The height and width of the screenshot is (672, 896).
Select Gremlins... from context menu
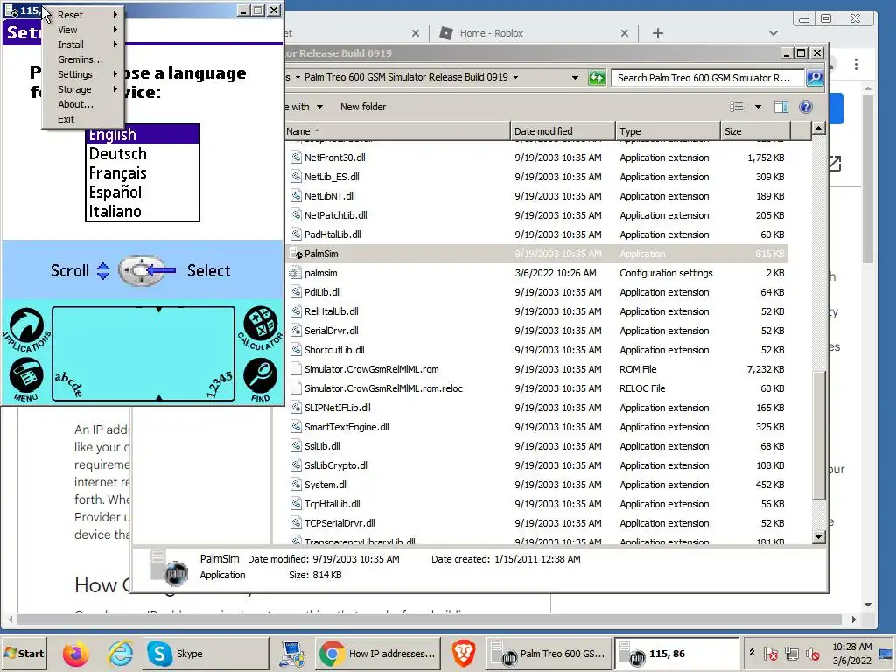tap(83, 59)
